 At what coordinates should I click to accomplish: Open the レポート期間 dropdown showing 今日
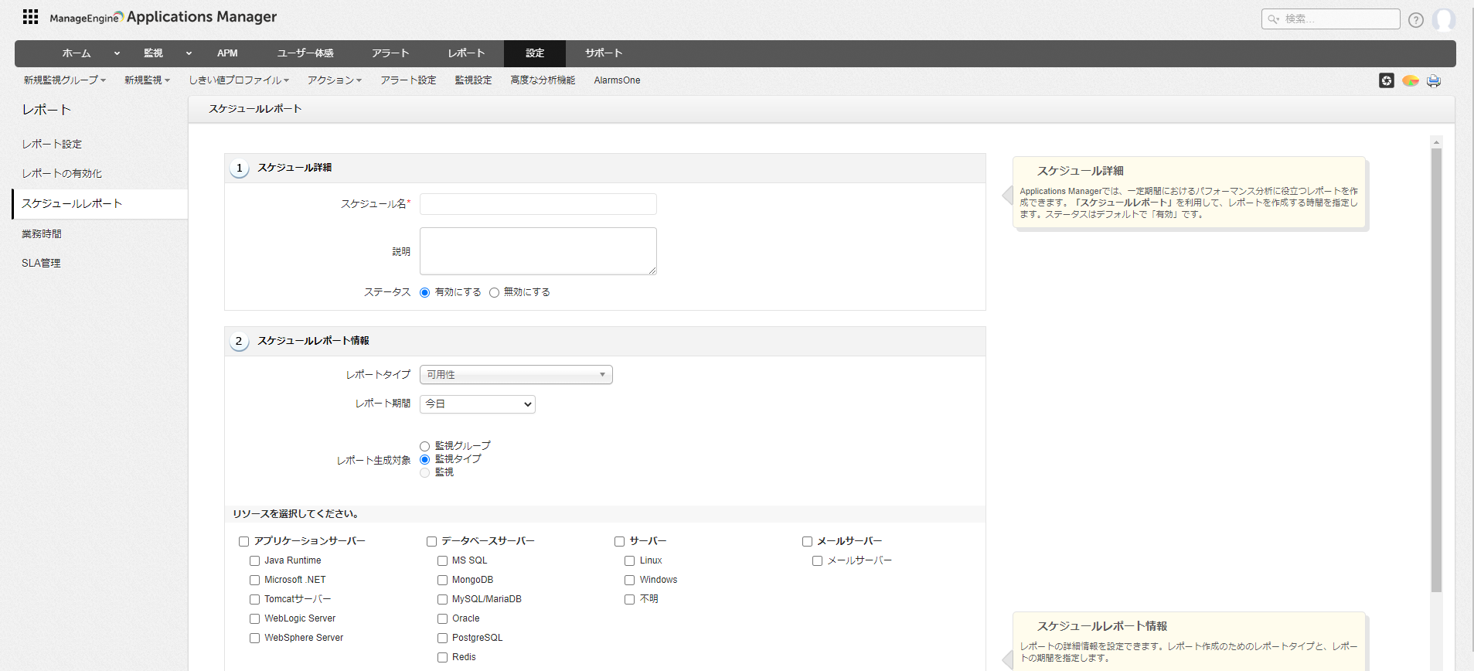[x=477, y=404]
